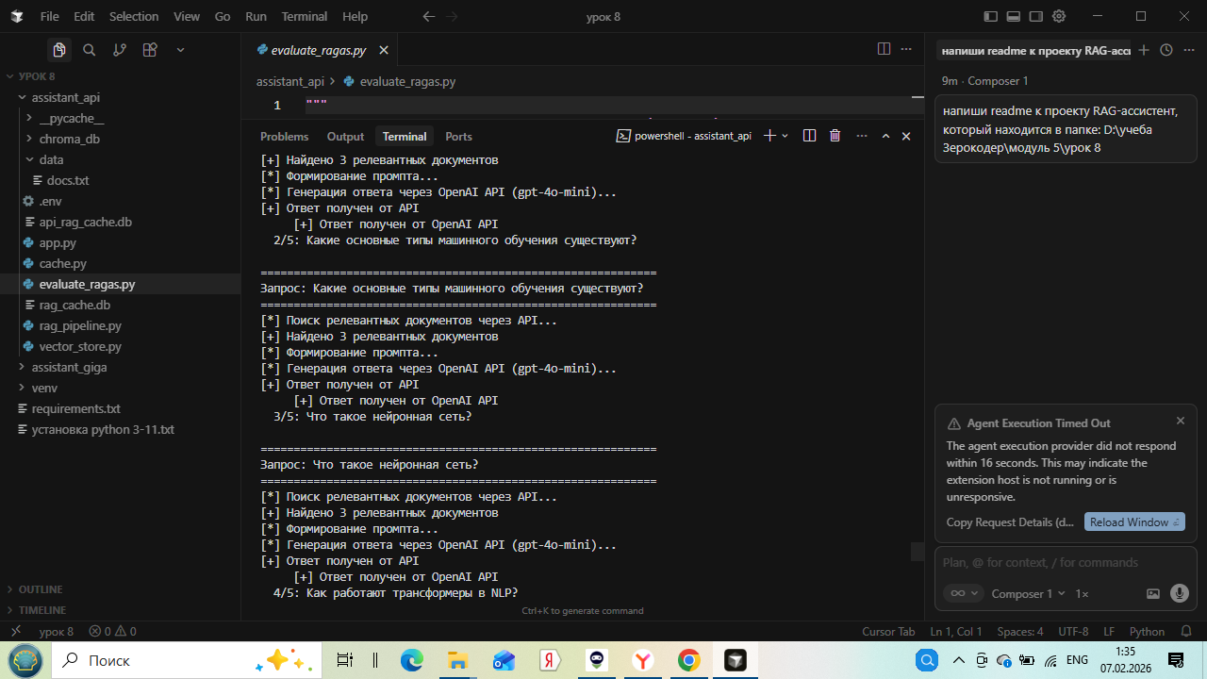
Task: Open requirements.txt in the explorer
Action: click(x=75, y=408)
